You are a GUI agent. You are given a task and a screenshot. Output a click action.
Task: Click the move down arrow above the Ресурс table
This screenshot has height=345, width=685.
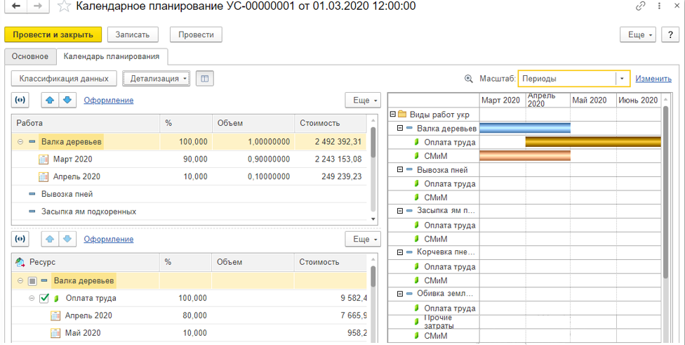tap(67, 240)
